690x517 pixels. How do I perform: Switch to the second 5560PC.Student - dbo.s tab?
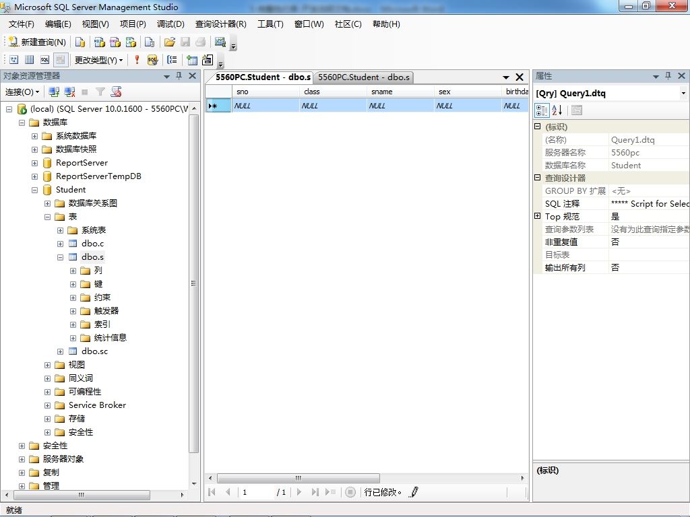363,77
